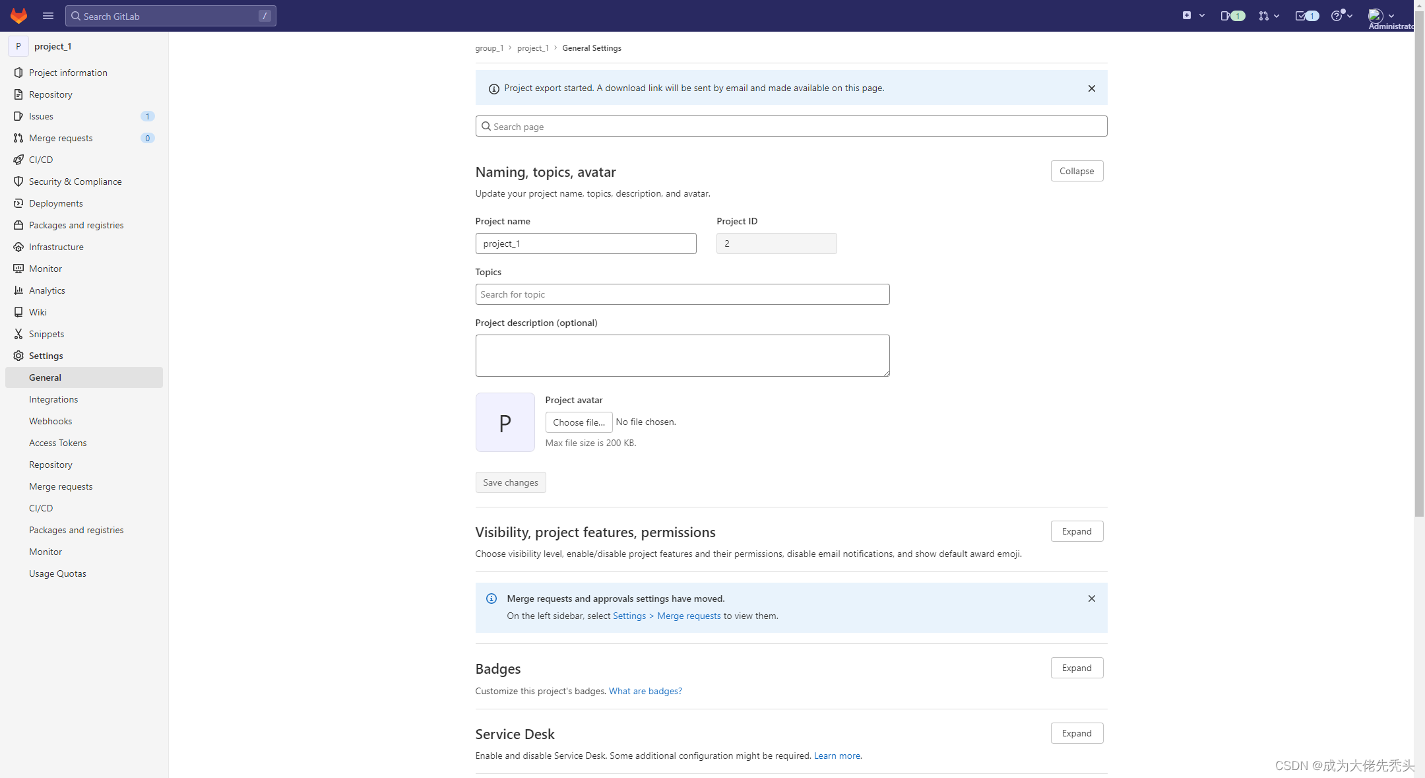Image resolution: width=1425 pixels, height=778 pixels.
Task: Click the Project description text area
Action: pyautogui.click(x=682, y=356)
